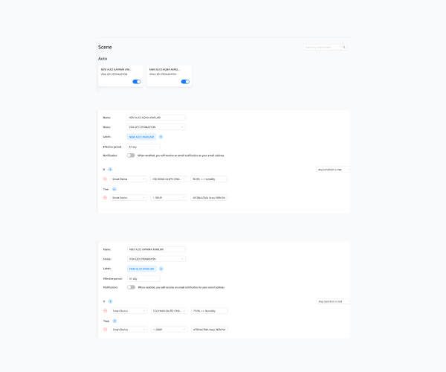Viewport: 446px width, 372px height.
Task: Open the Then Smart Device dropdown in AÇMA form
Action: (x=129, y=197)
